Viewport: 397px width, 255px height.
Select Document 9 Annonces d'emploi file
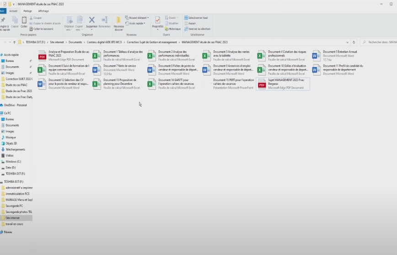(x=228, y=70)
